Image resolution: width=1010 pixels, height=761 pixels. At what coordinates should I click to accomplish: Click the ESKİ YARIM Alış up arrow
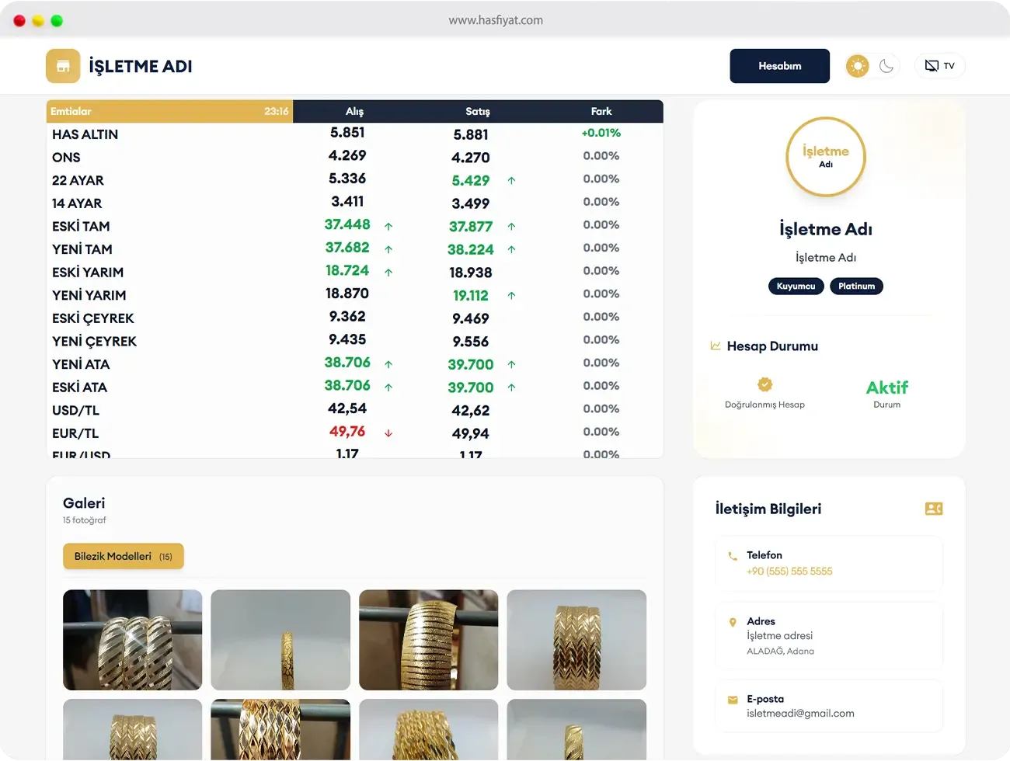point(388,273)
